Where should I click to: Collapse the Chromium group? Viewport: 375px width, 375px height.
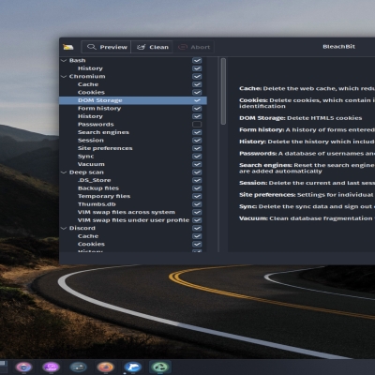pos(64,76)
